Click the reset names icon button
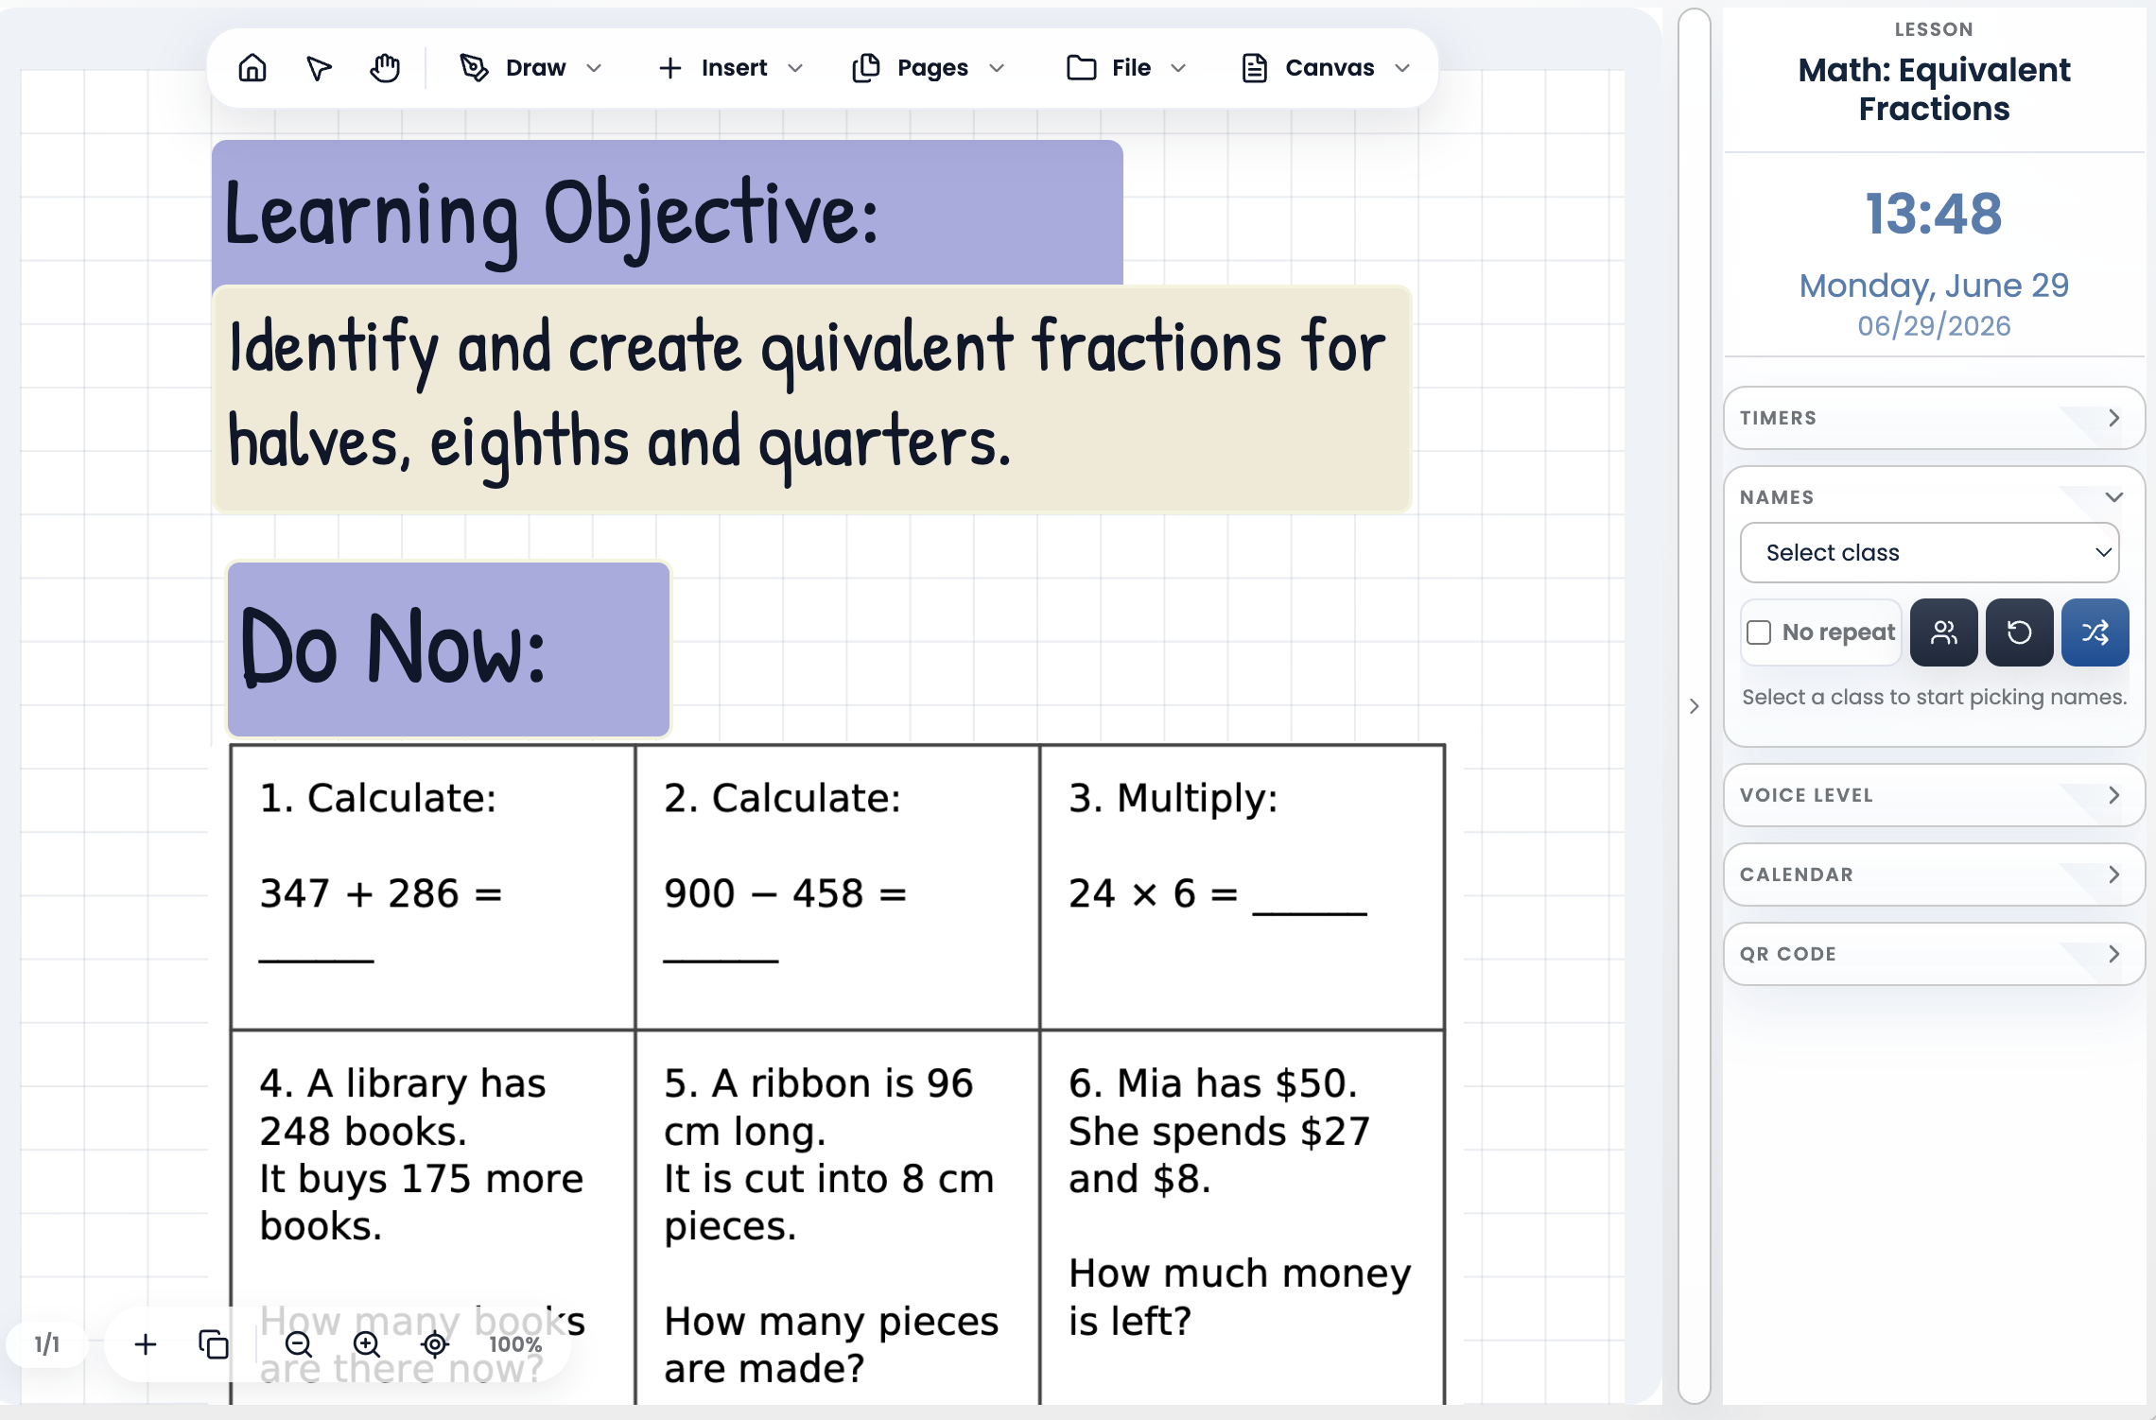Image resolution: width=2156 pixels, height=1420 pixels. coord(2019,632)
